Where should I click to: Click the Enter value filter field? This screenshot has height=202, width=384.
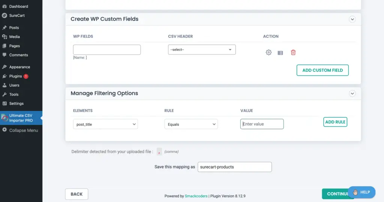262,124
